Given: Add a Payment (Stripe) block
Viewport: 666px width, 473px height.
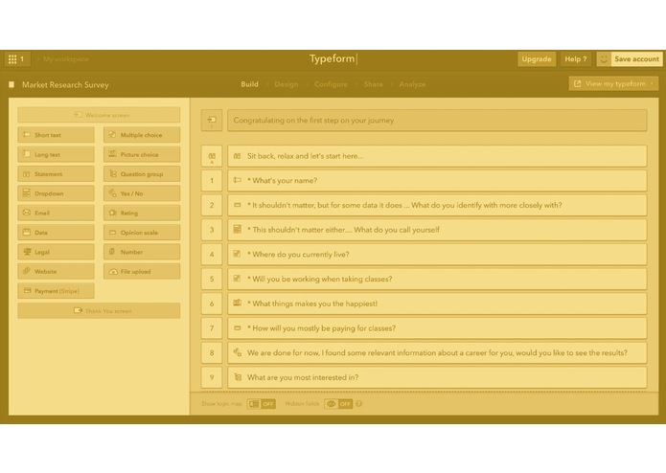Looking at the screenshot, I should coord(57,291).
